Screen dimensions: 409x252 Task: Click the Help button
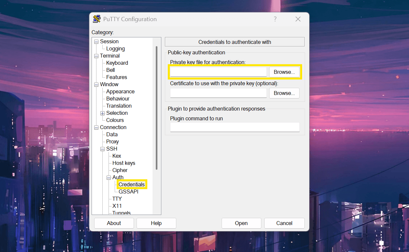coord(156,223)
